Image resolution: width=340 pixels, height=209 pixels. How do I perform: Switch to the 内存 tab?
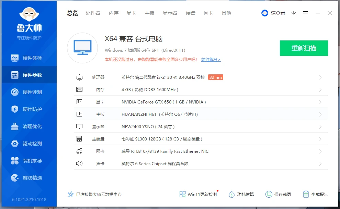[114, 13]
